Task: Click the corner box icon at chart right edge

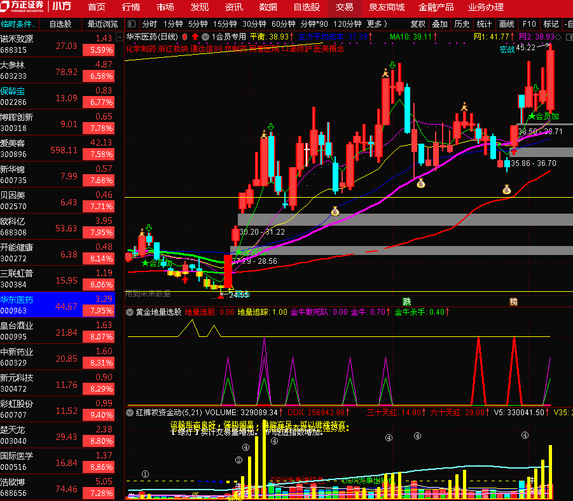Action: coord(569,37)
